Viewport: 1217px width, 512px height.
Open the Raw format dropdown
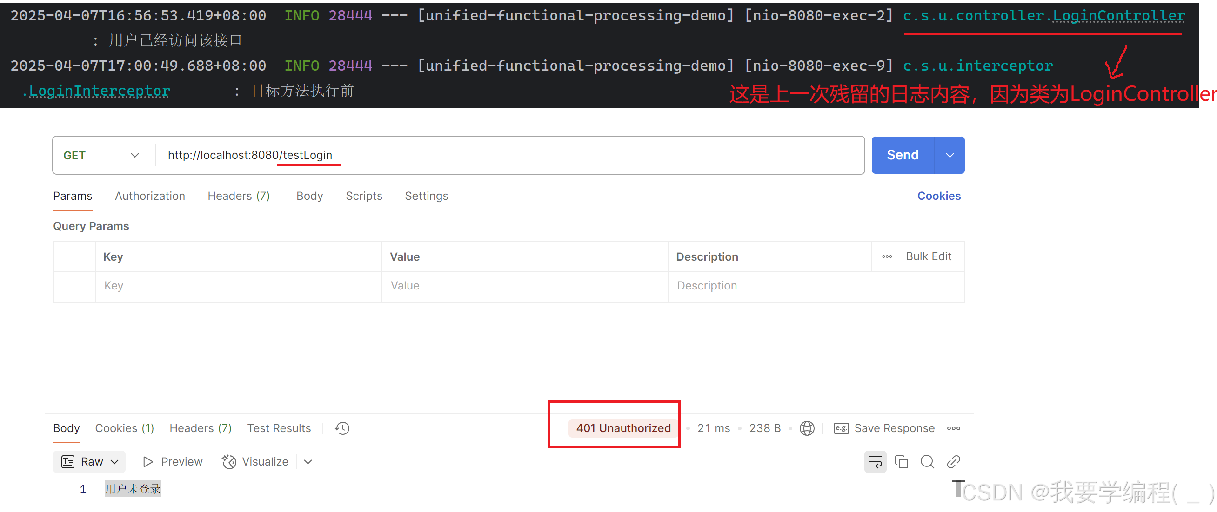tap(89, 461)
